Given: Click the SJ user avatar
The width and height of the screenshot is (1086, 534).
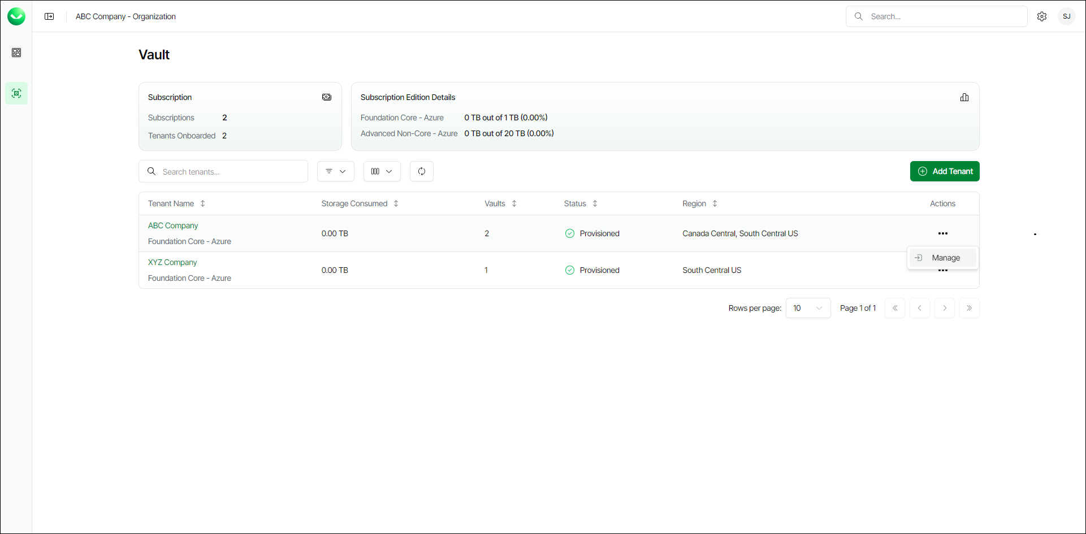Looking at the screenshot, I should point(1067,16).
